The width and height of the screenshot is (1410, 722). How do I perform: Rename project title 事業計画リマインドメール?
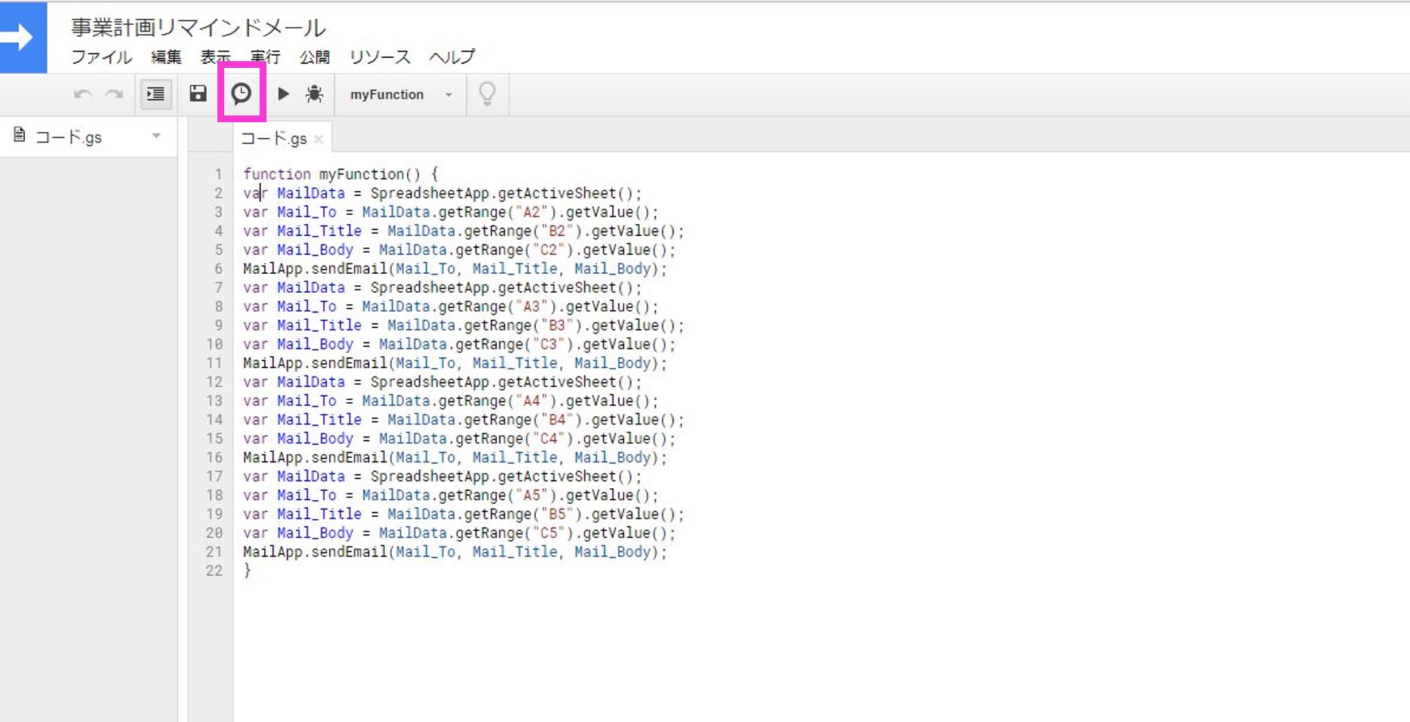click(x=199, y=28)
